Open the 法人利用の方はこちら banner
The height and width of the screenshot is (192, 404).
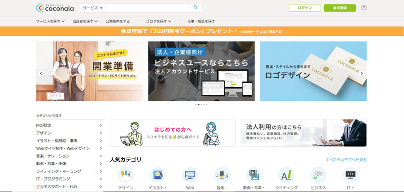(x=304, y=133)
